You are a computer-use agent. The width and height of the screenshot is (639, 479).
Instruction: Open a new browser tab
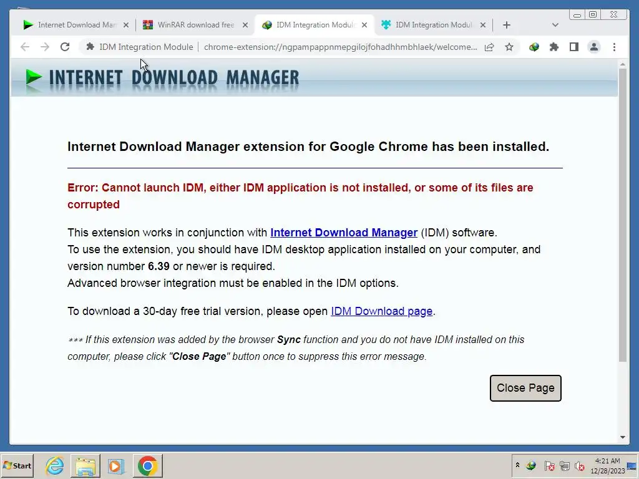(x=507, y=25)
